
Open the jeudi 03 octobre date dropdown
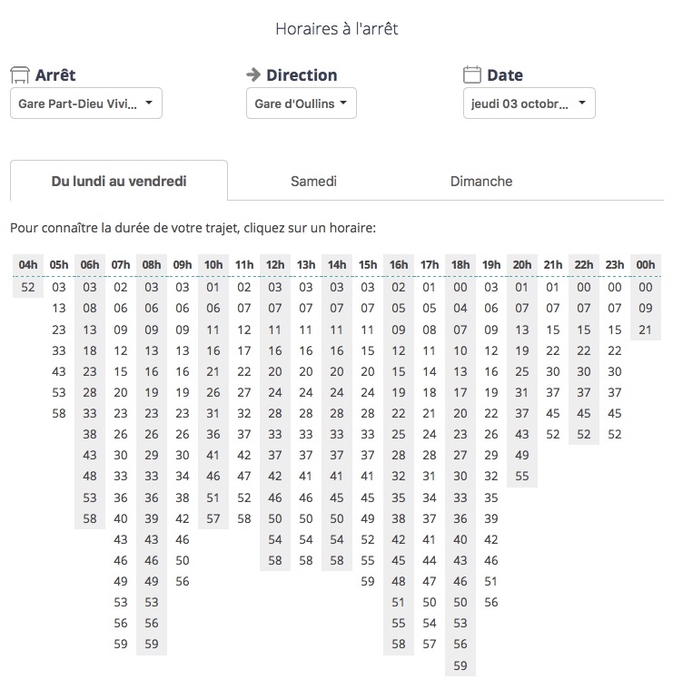(x=529, y=103)
